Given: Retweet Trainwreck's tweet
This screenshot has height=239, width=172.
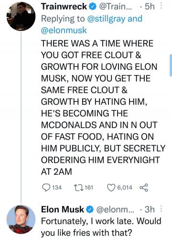Looking at the screenshot, I should 78,187.
